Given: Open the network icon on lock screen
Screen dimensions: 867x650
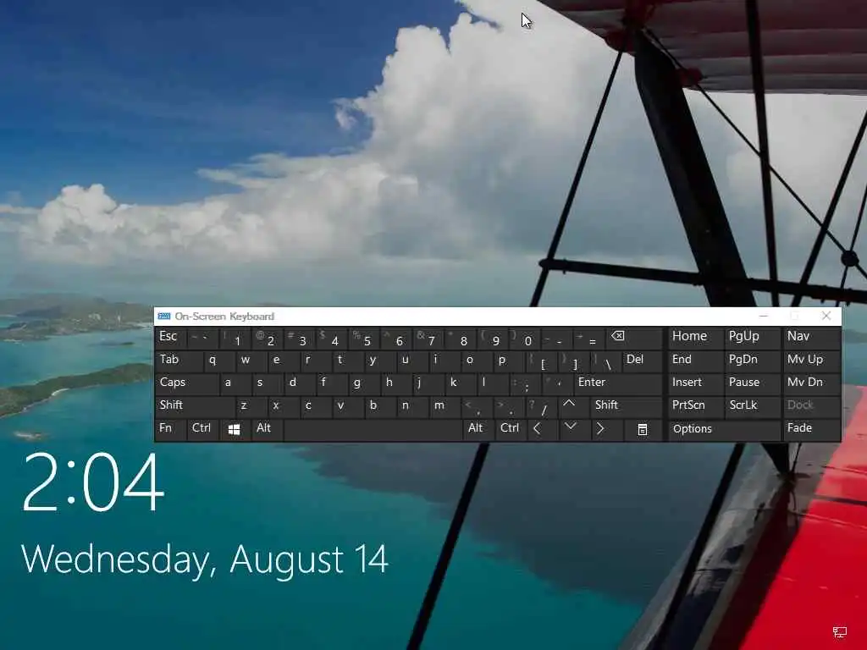Looking at the screenshot, I should click(839, 632).
